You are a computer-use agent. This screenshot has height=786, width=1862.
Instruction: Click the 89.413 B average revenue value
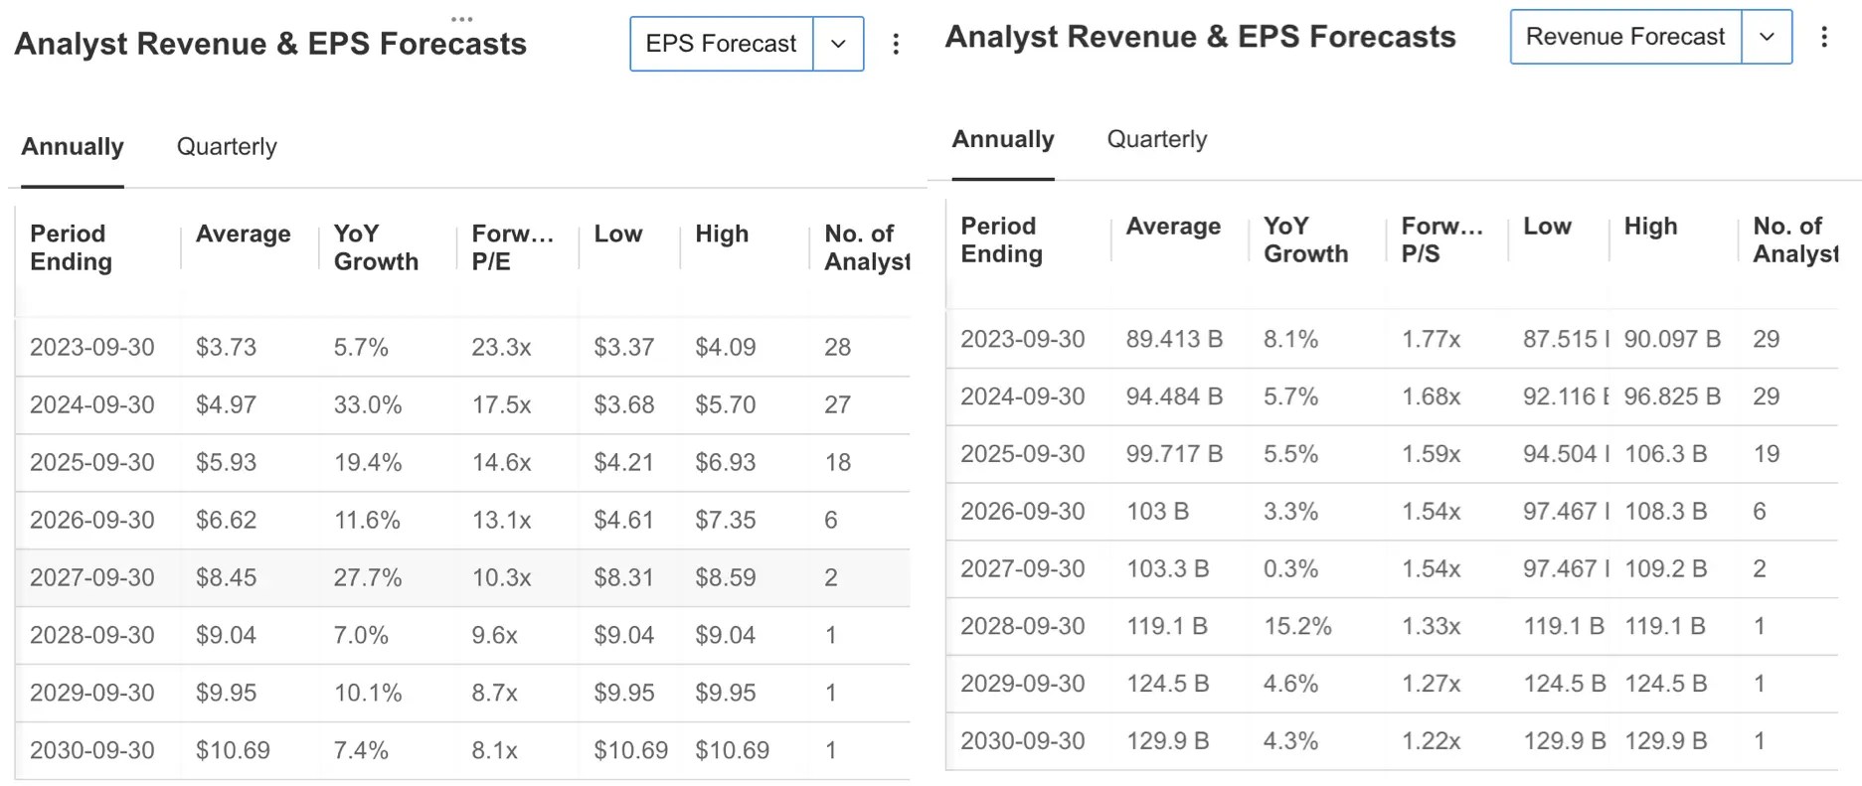pos(1174,339)
